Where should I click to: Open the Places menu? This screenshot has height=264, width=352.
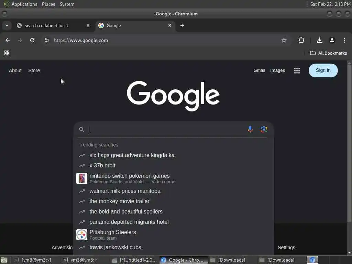coord(48,4)
